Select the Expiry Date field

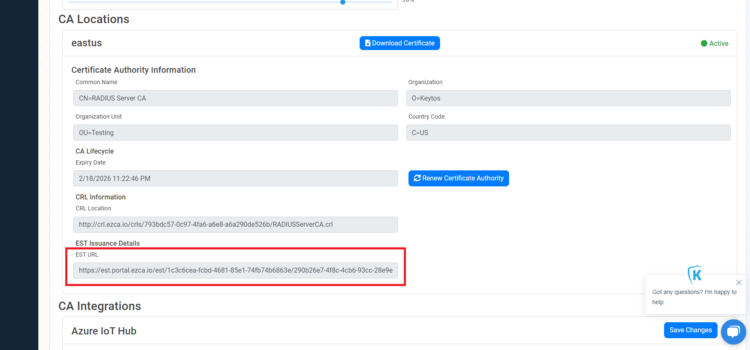pos(235,178)
